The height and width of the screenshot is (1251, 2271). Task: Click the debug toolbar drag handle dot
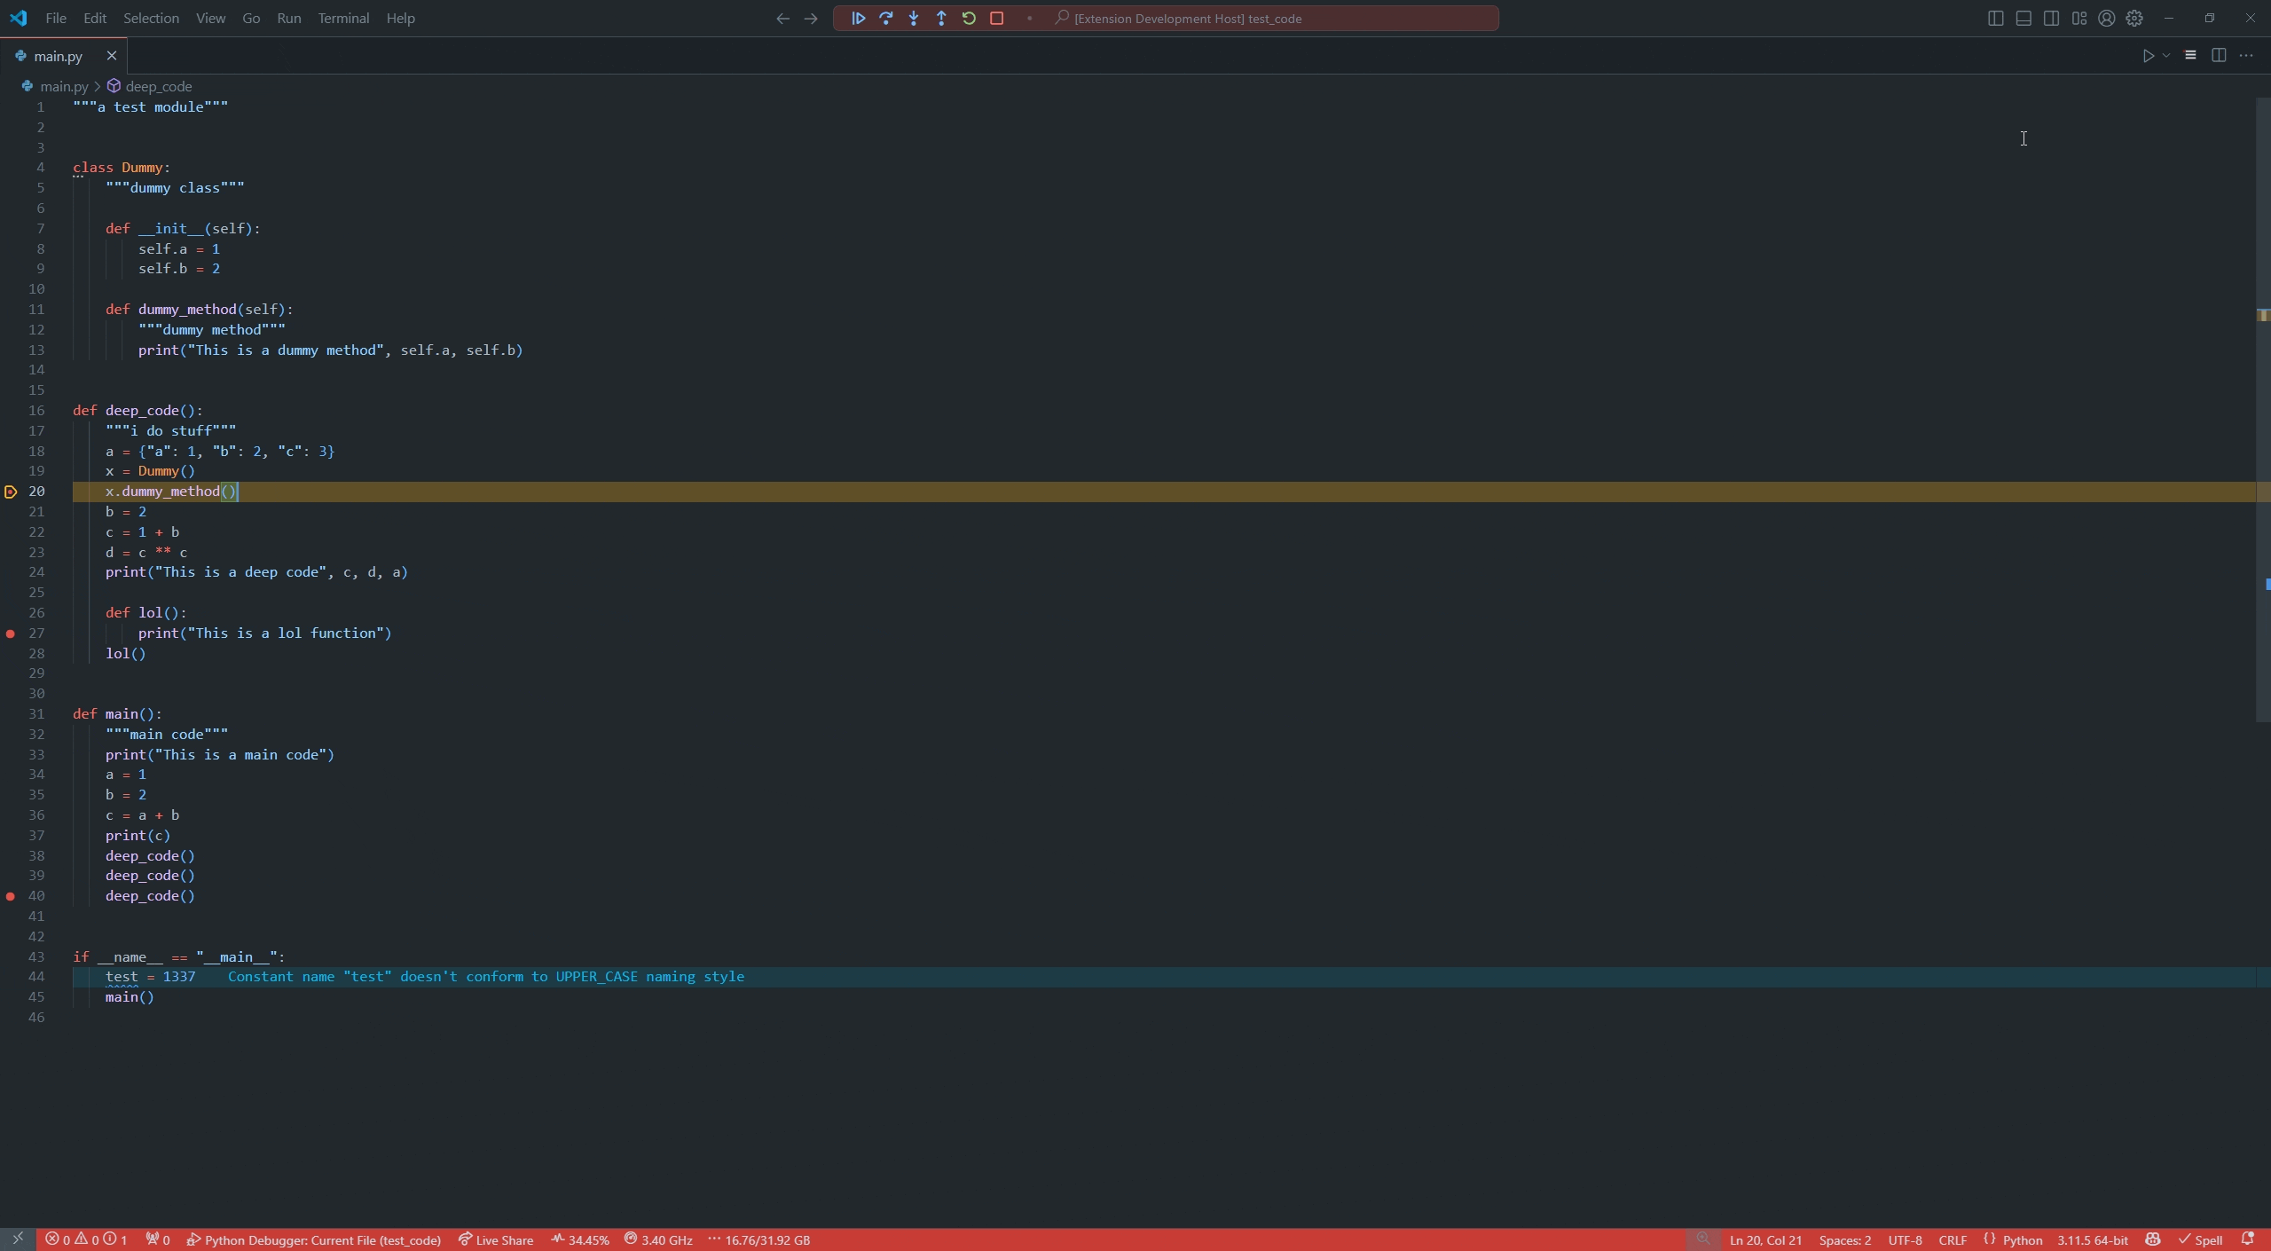(1029, 18)
